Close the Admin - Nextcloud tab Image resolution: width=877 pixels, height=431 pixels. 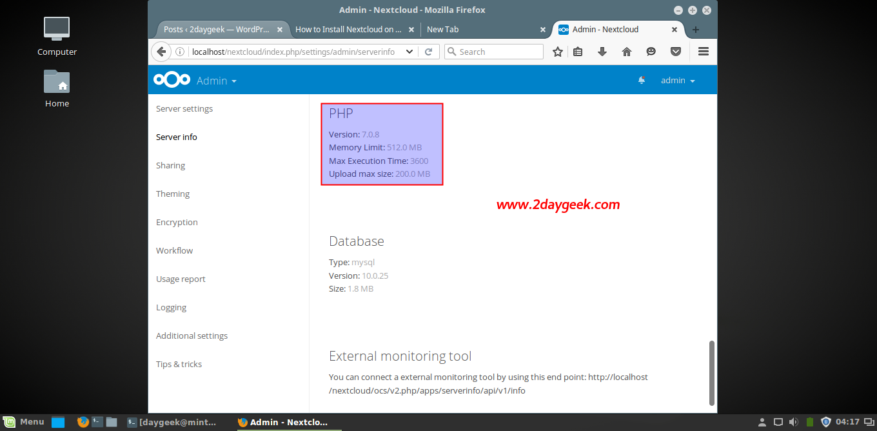[675, 30]
